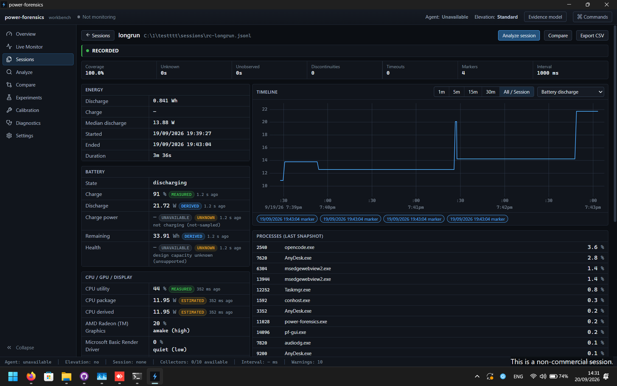
Task: Select the All / Session timeline range
Action: [x=517, y=92]
